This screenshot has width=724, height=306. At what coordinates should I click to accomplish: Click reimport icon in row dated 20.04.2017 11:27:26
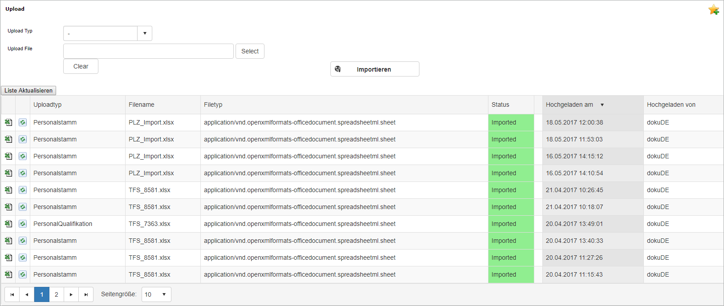[x=23, y=258]
